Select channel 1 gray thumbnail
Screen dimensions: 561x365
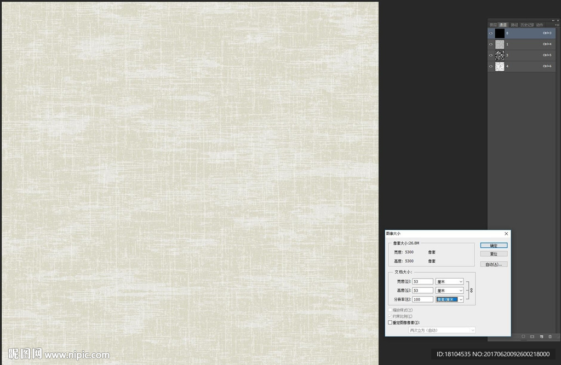coord(500,44)
